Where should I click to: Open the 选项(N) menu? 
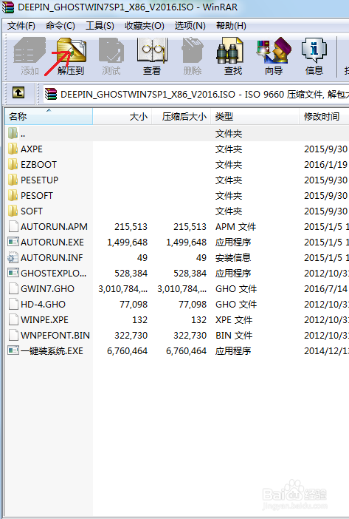[x=190, y=26]
